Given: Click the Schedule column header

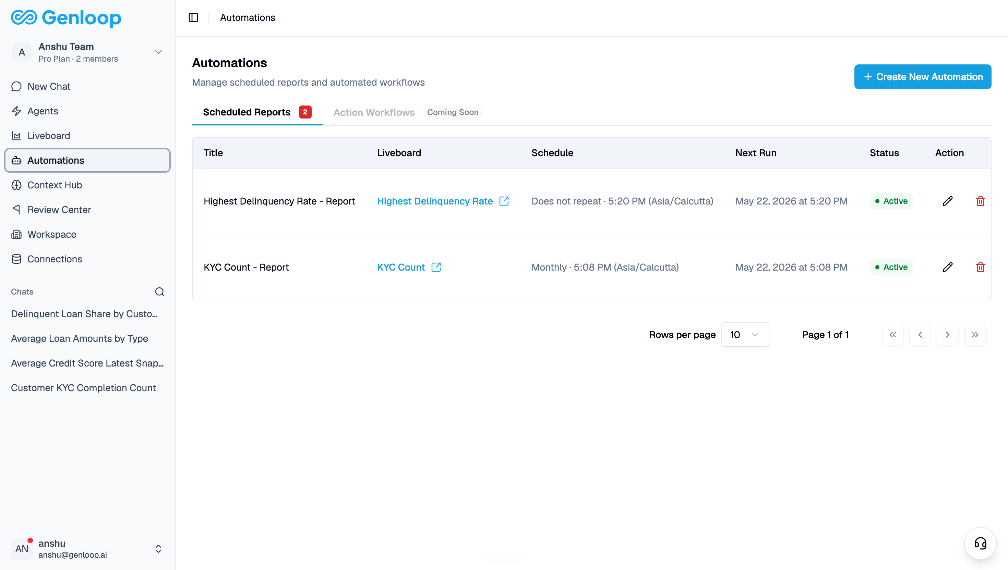Looking at the screenshot, I should 552,153.
